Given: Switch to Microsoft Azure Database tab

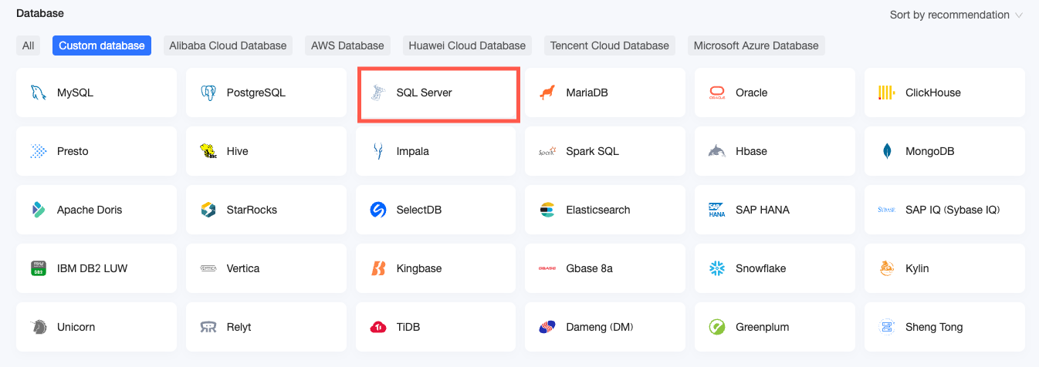Looking at the screenshot, I should tap(756, 45).
